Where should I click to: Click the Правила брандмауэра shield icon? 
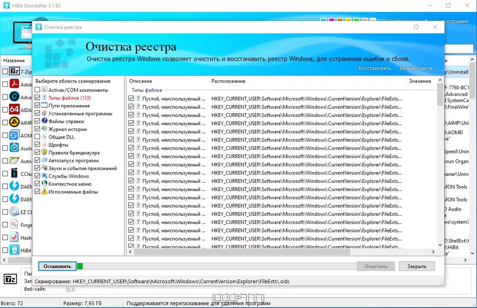coord(44,152)
